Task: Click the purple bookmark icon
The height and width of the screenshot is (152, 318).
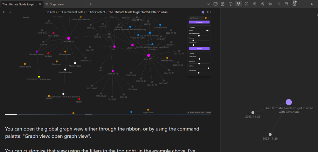Action: click(203, 12)
